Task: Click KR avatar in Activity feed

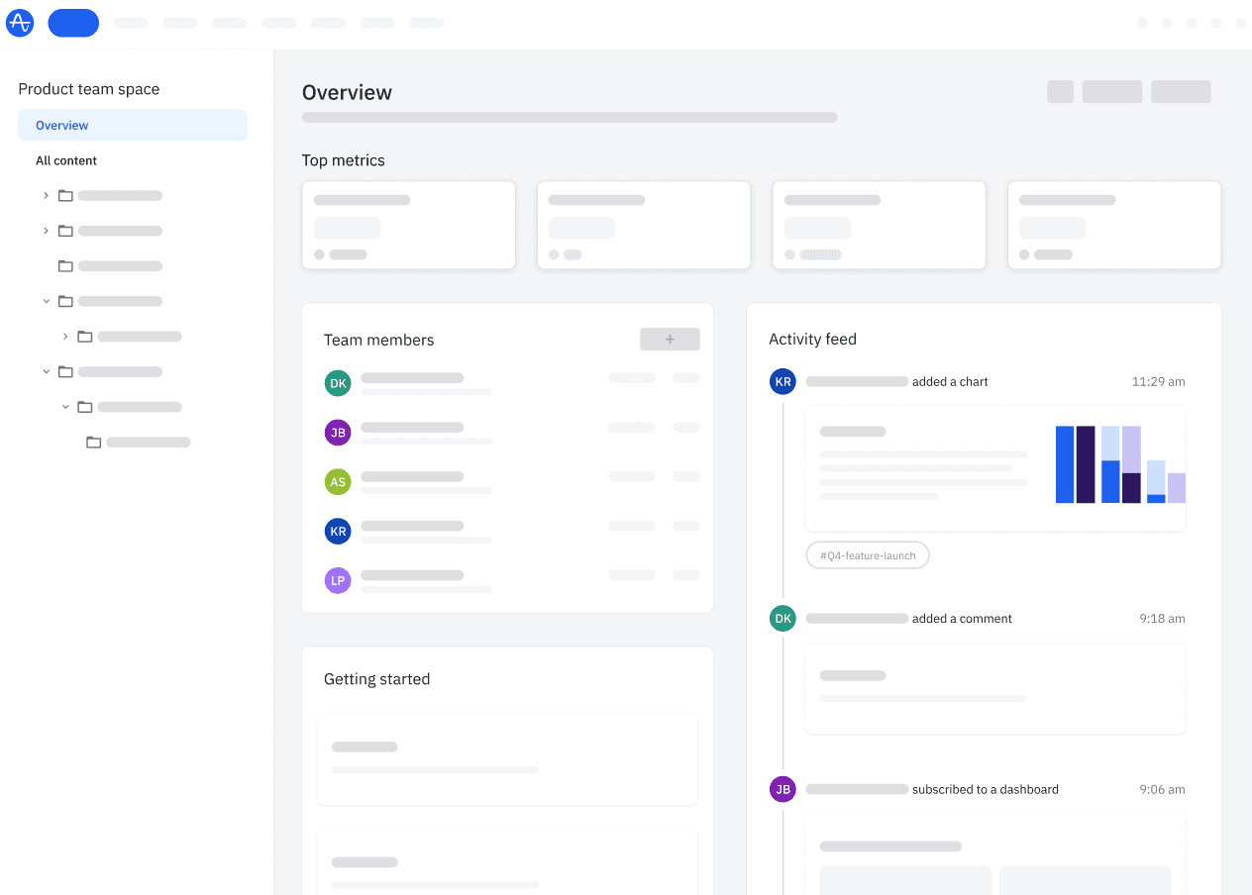Action: click(x=782, y=381)
